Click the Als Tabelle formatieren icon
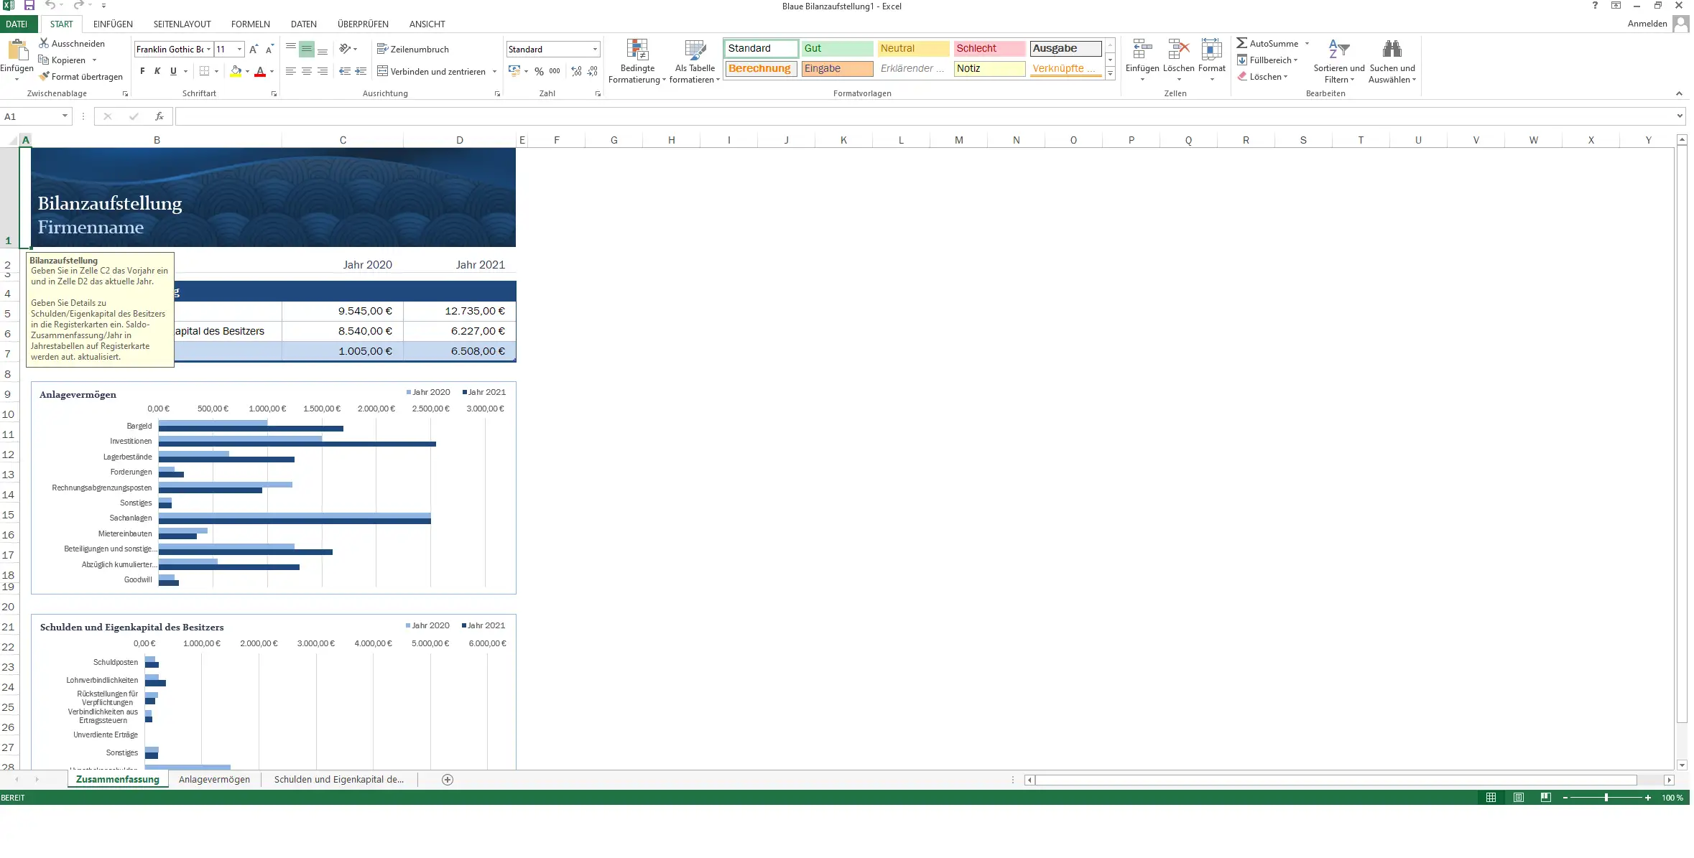Viewport: 1694px width, 858px height. (695, 50)
